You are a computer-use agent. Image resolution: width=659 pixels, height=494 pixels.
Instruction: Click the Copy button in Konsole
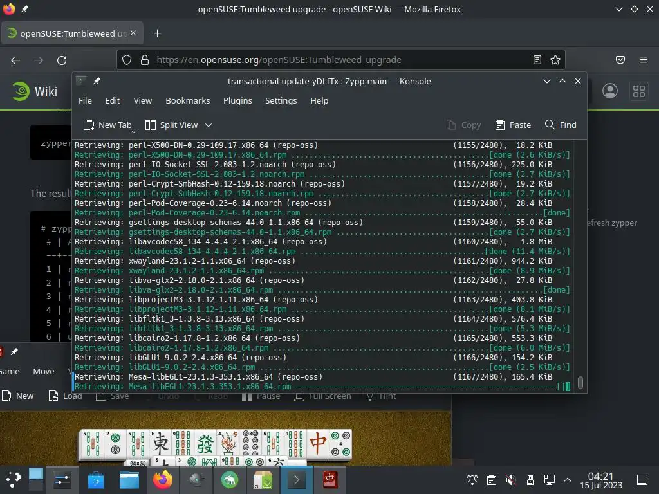point(463,125)
